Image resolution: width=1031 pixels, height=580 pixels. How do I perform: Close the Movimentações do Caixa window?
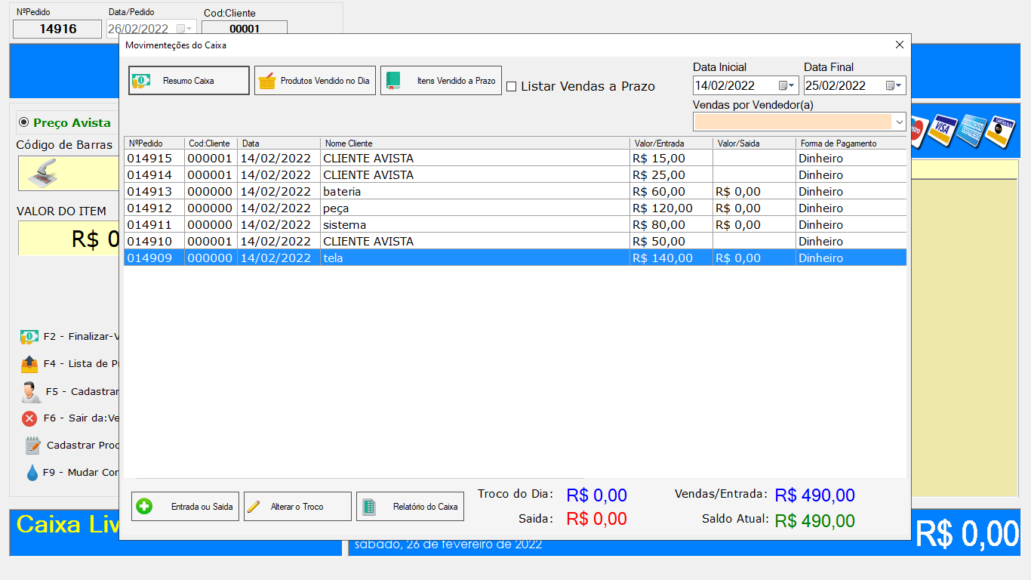coord(899,45)
